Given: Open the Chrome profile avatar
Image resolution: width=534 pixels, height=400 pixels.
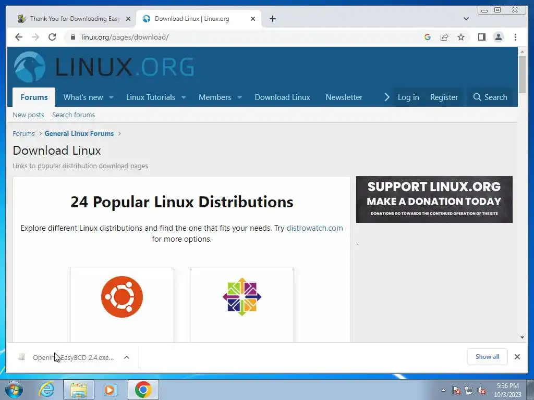Looking at the screenshot, I should point(498,37).
